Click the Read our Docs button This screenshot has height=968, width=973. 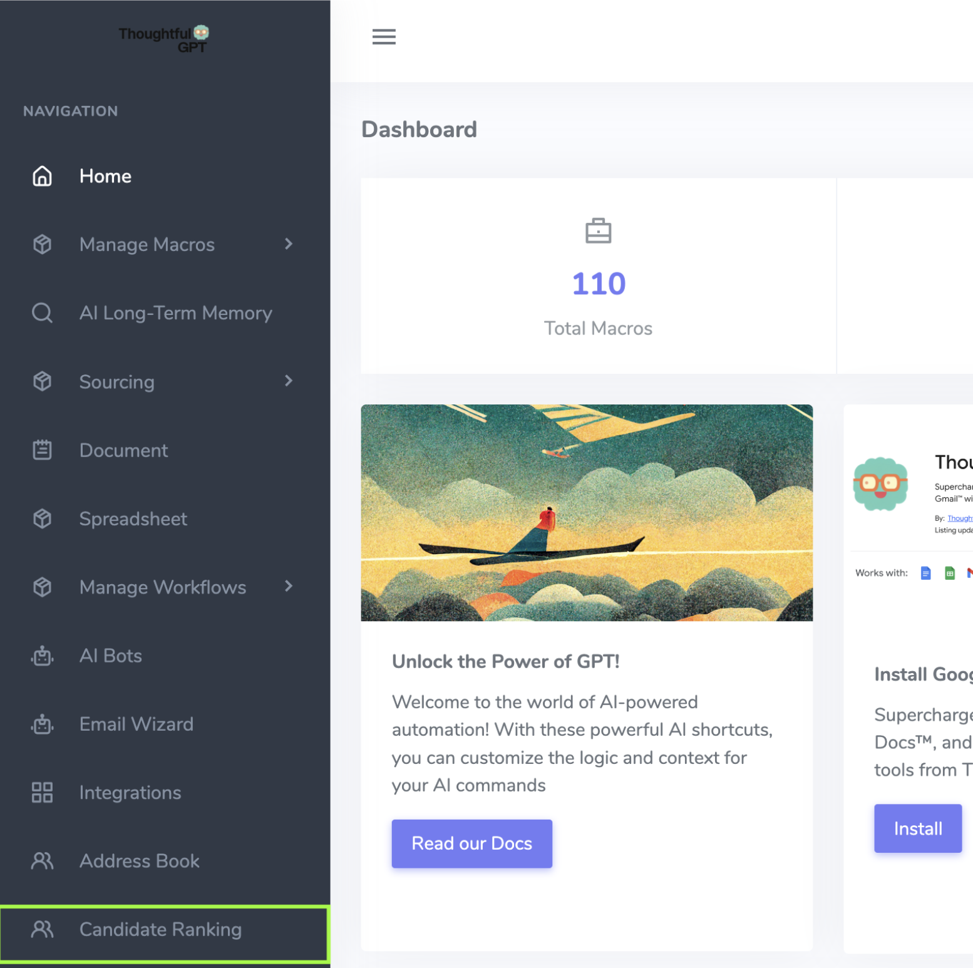(471, 843)
